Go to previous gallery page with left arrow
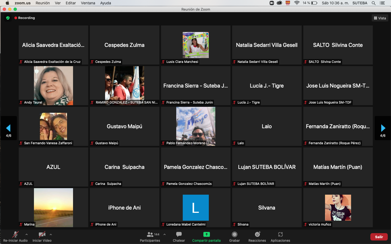 pyautogui.click(x=8, y=128)
